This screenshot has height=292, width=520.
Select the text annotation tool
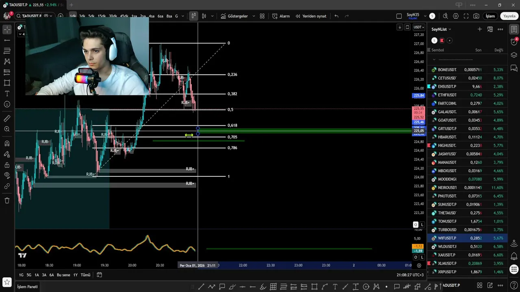point(7,94)
